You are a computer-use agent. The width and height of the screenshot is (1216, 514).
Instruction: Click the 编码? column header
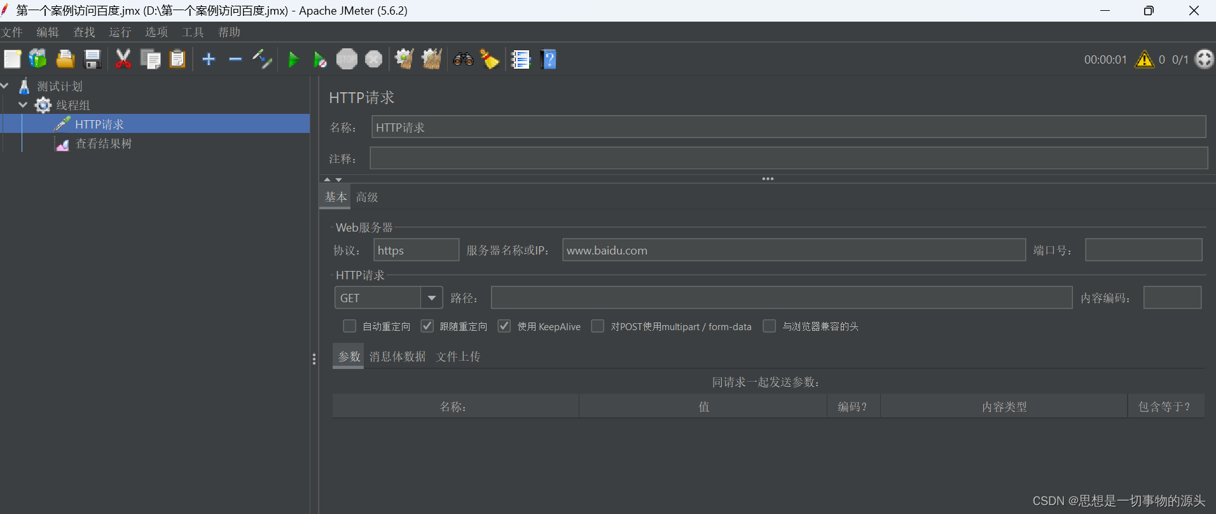point(853,406)
